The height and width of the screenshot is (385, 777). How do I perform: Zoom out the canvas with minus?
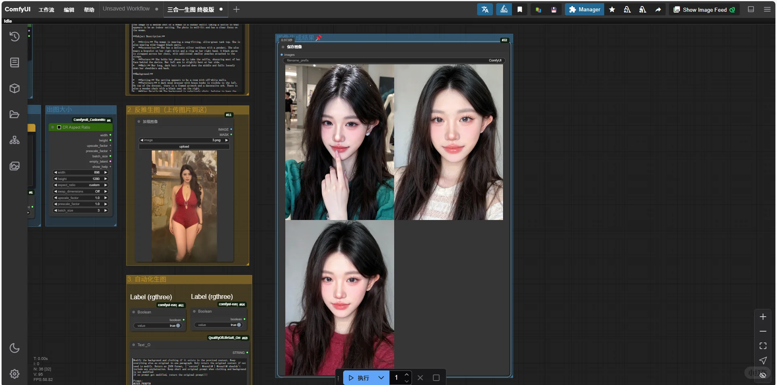click(x=763, y=331)
